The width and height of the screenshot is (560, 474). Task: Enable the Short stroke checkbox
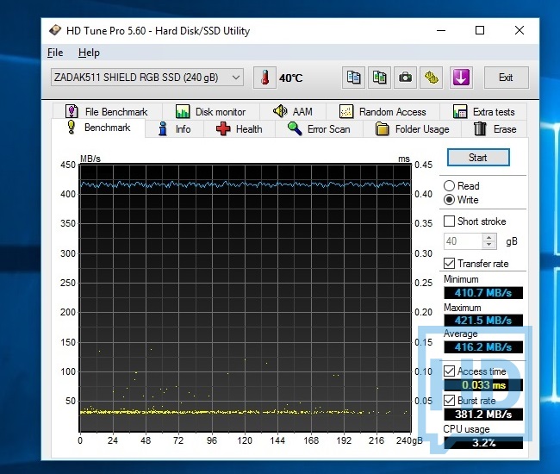coord(449,221)
